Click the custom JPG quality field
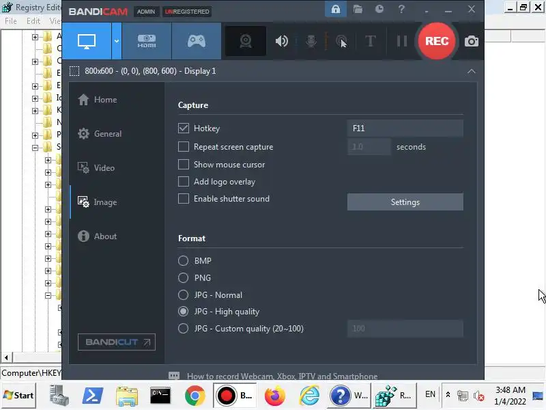This screenshot has width=546, height=410. (405, 329)
